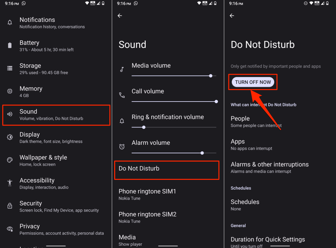Open Do Not Disturb from Sound
336x248 pixels.
click(166, 170)
